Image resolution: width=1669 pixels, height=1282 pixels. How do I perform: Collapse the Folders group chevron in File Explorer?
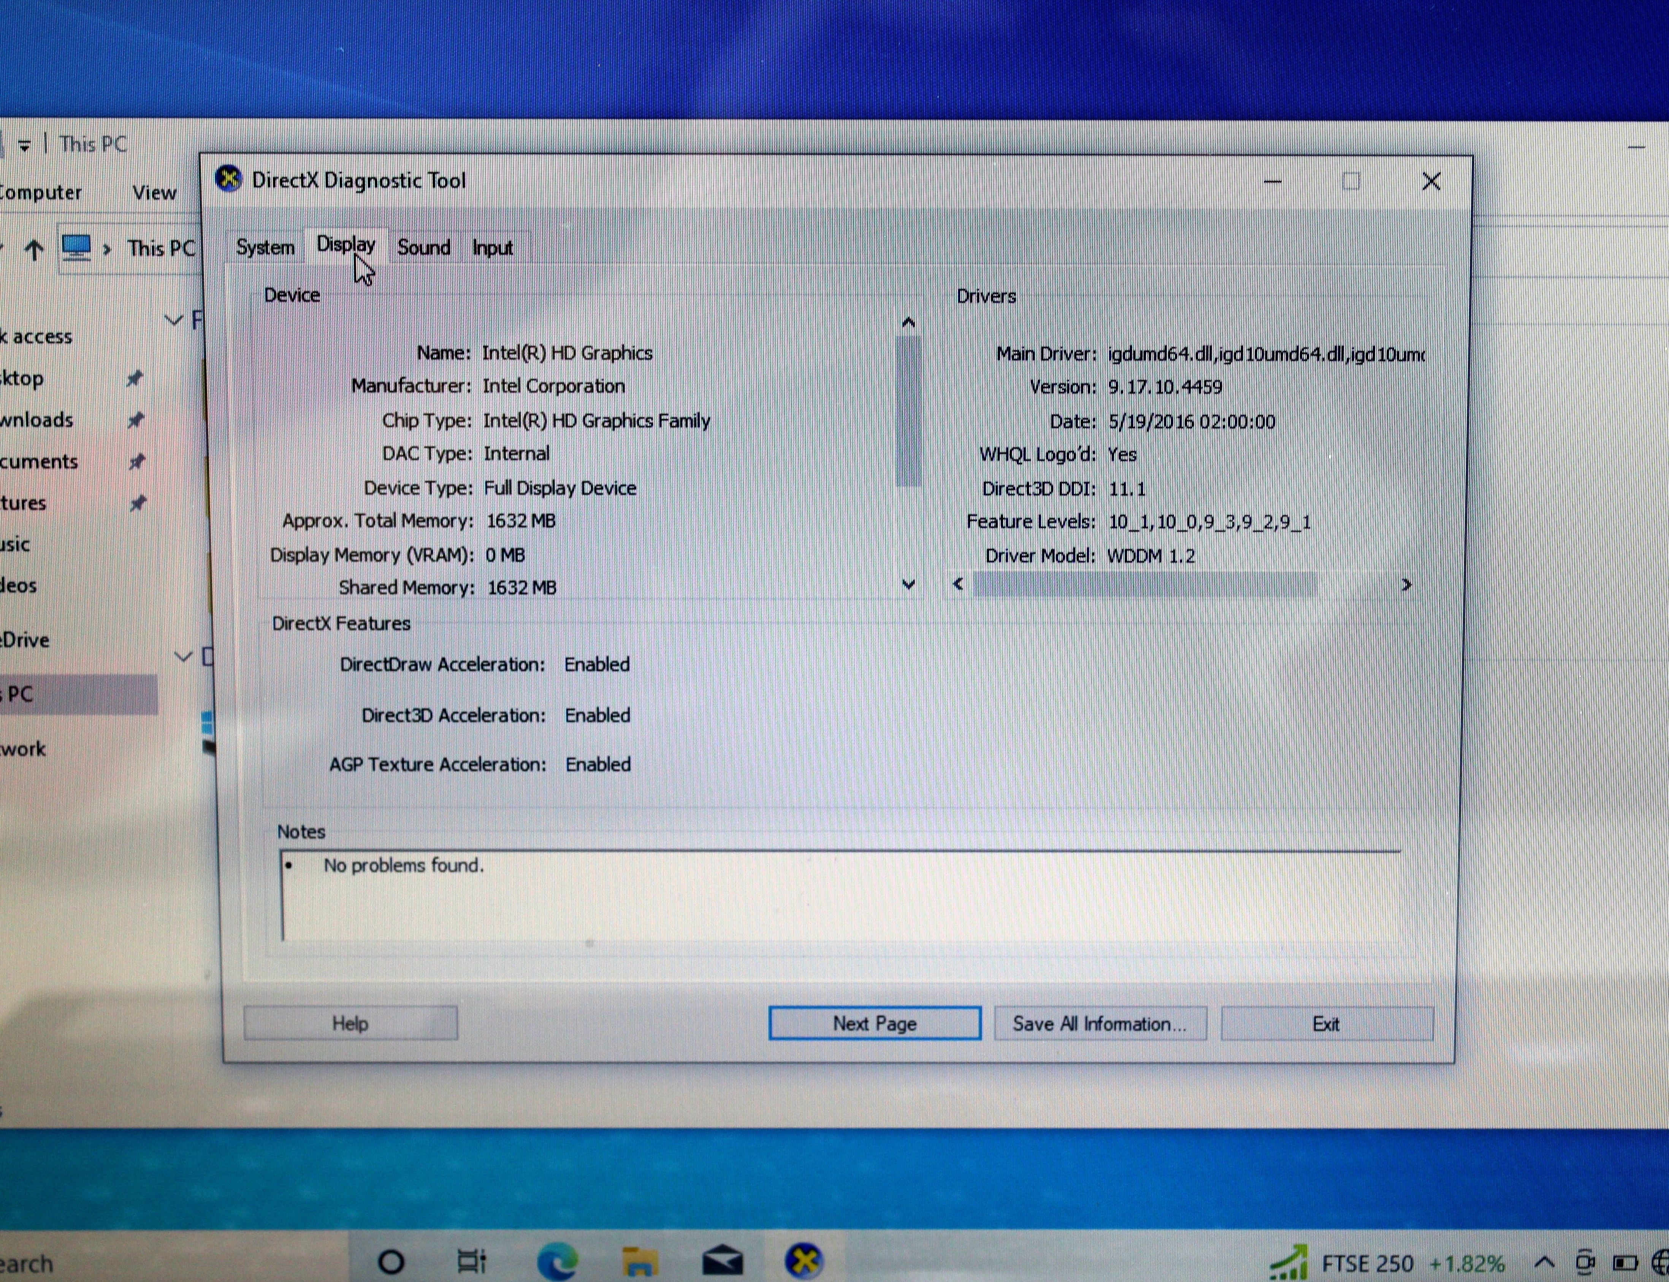(175, 320)
